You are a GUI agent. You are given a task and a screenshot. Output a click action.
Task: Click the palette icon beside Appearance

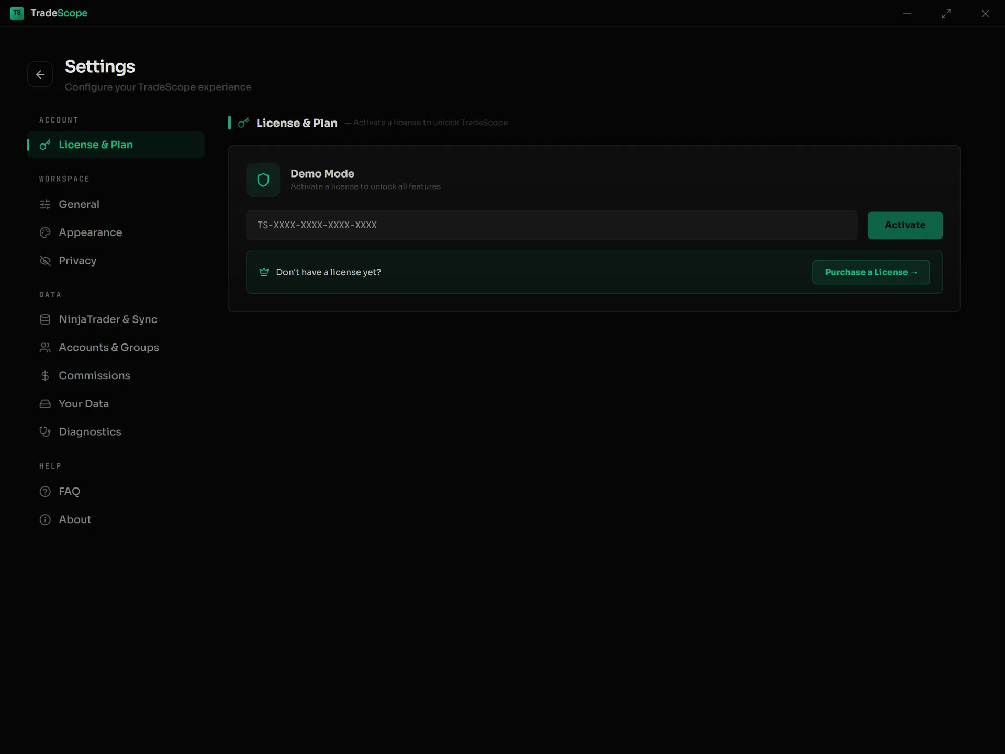coord(45,232)
